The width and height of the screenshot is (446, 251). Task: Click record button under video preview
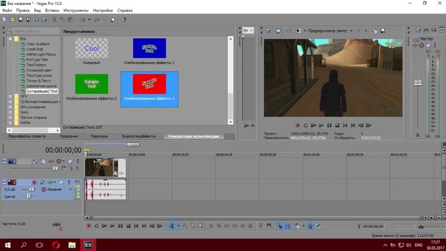pyautogui.click(x=298, y=125)
